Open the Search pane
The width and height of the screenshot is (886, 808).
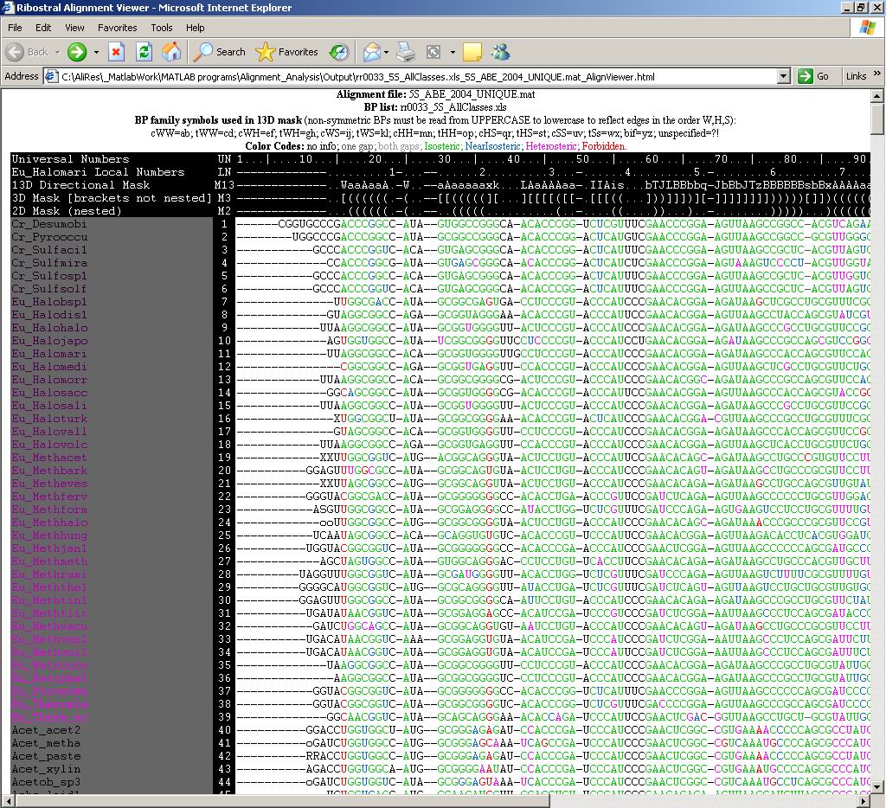pyautogui.click(x=220, y=52)
